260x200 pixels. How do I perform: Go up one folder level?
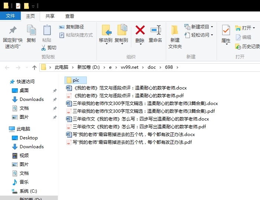[x=34, y=67]
